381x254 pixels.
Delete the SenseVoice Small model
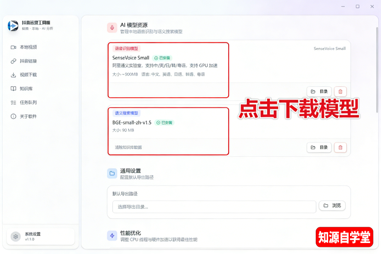pos(340,91)
